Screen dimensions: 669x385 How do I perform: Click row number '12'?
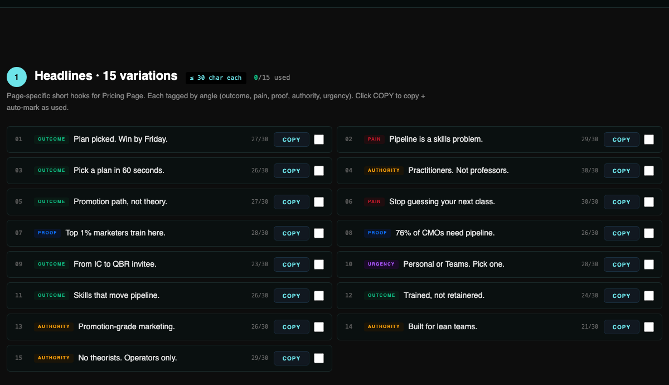(x=349, y=296)
